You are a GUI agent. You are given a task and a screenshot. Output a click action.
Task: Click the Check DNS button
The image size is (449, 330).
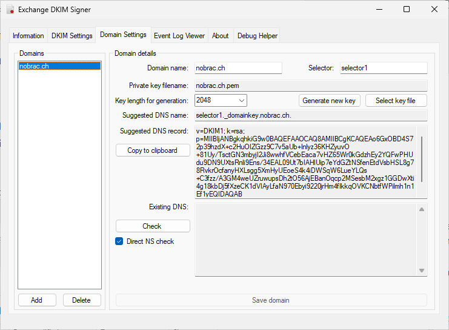153,226
